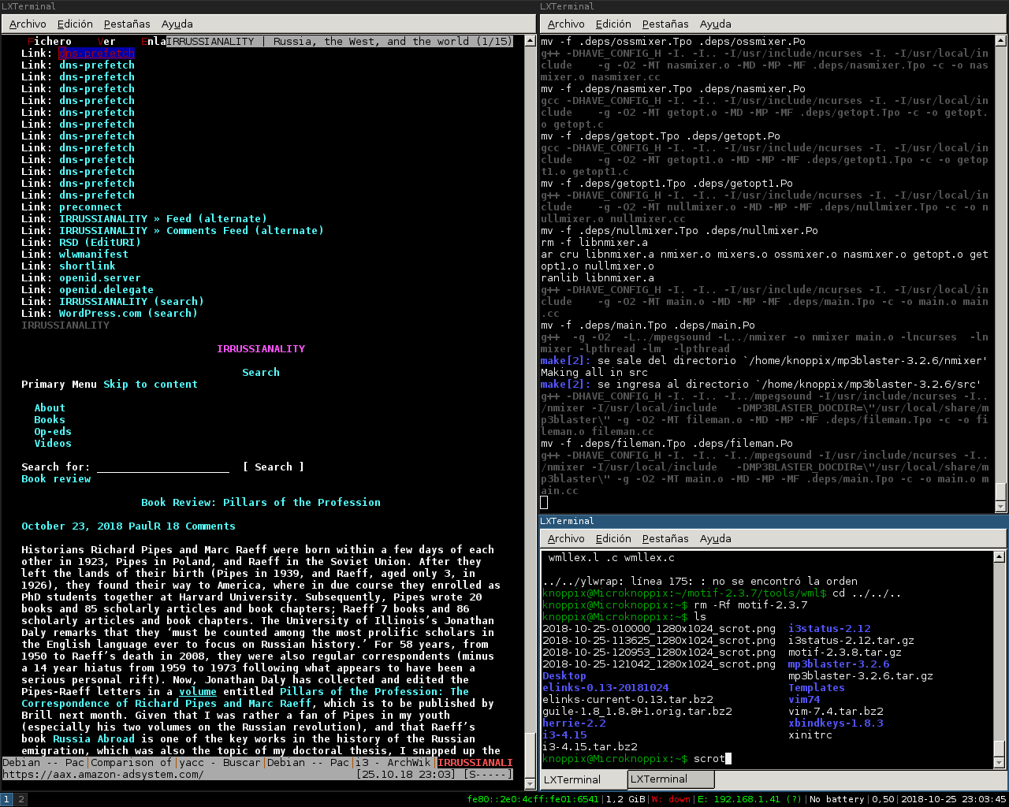Select elinks tab 'IRRUSSIANALI'
This screenshot has height=807, width=1009.
pyautogui.click(x=475, y=762)
